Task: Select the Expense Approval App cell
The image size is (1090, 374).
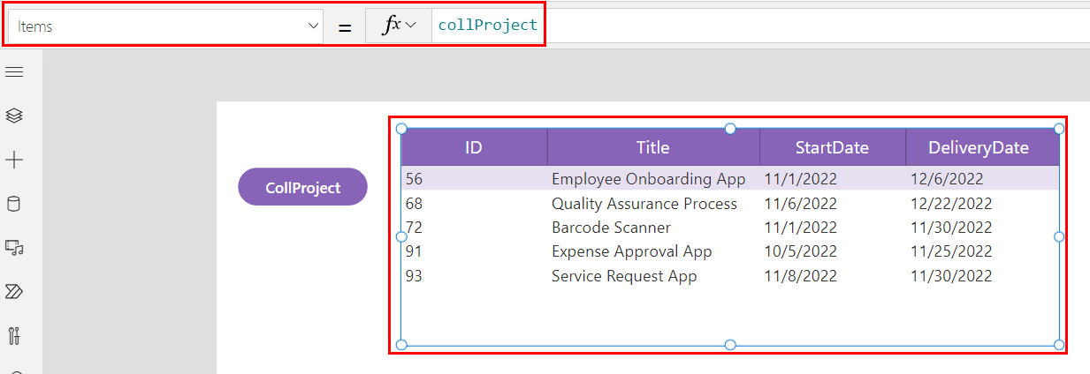Action: coord(632,251)
